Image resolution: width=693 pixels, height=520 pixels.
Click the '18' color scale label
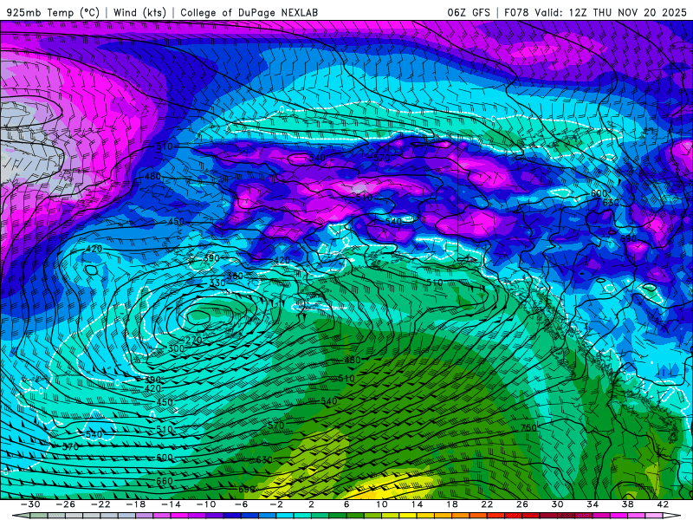[452, 504]
